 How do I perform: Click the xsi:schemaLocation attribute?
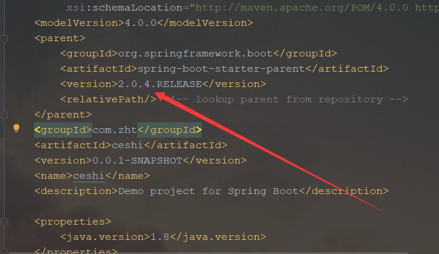tap(124, 8)
